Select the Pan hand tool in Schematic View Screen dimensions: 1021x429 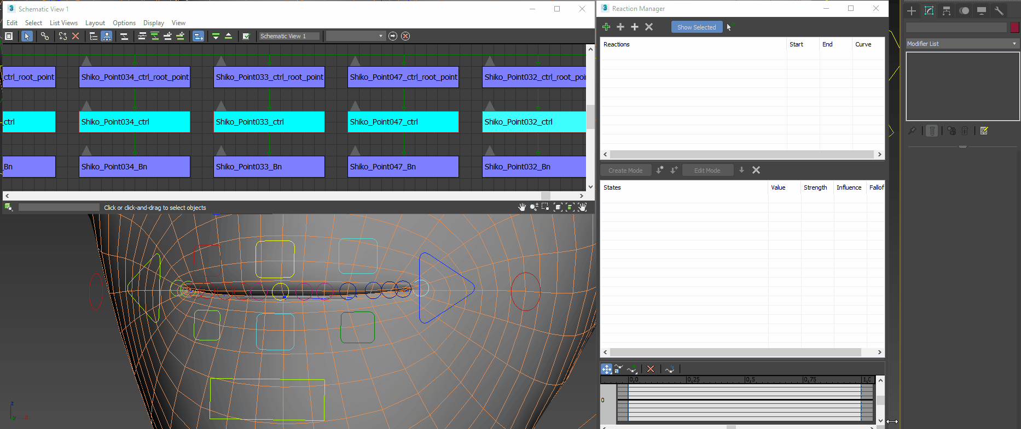[x=522, y=207]
